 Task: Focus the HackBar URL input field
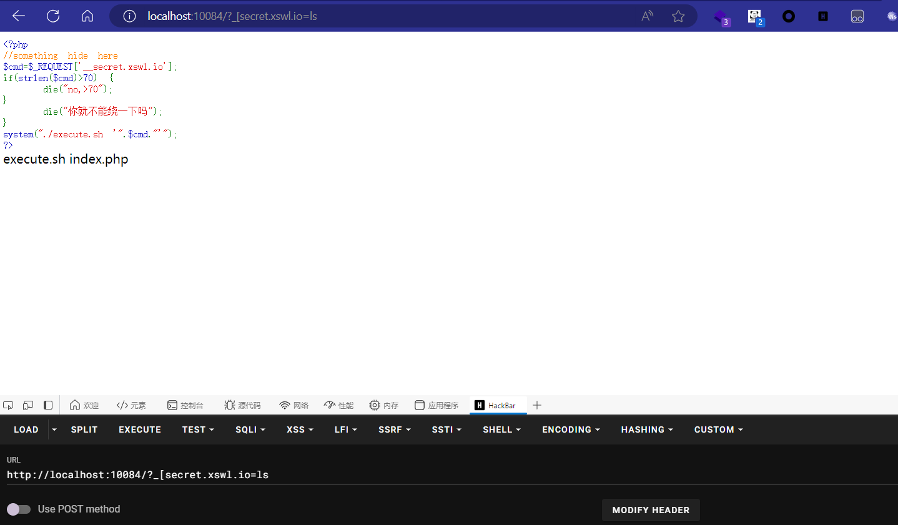click(452, 475)
